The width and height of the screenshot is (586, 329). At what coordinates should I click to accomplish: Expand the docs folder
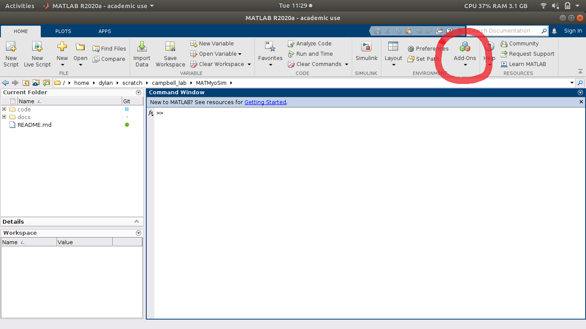point(4,117)
